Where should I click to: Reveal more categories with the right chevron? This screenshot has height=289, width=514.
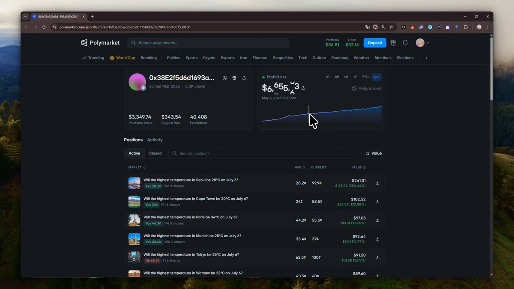pyautogui.click(x=426, y=58)
